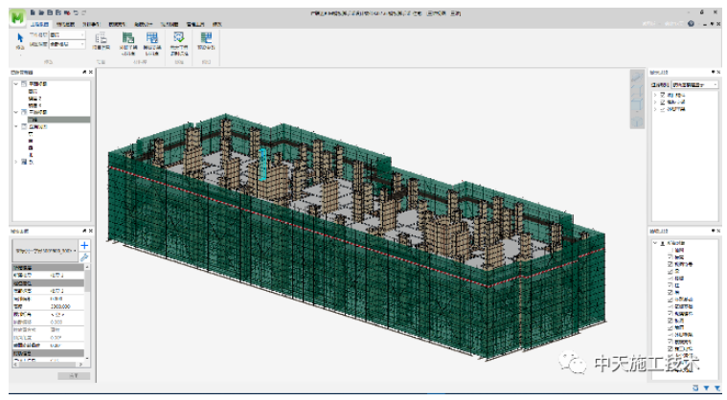This screenshot has width=727, height=400.
Task: Close the upper-left project browser panel
Action: 91,72
